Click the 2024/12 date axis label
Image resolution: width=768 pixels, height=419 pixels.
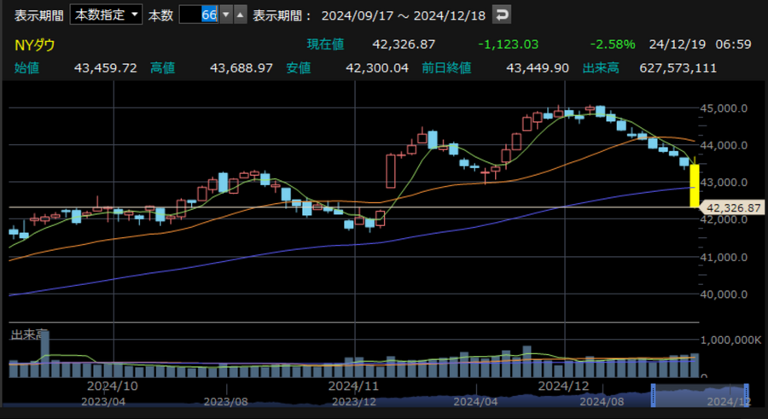coord(563,387)
